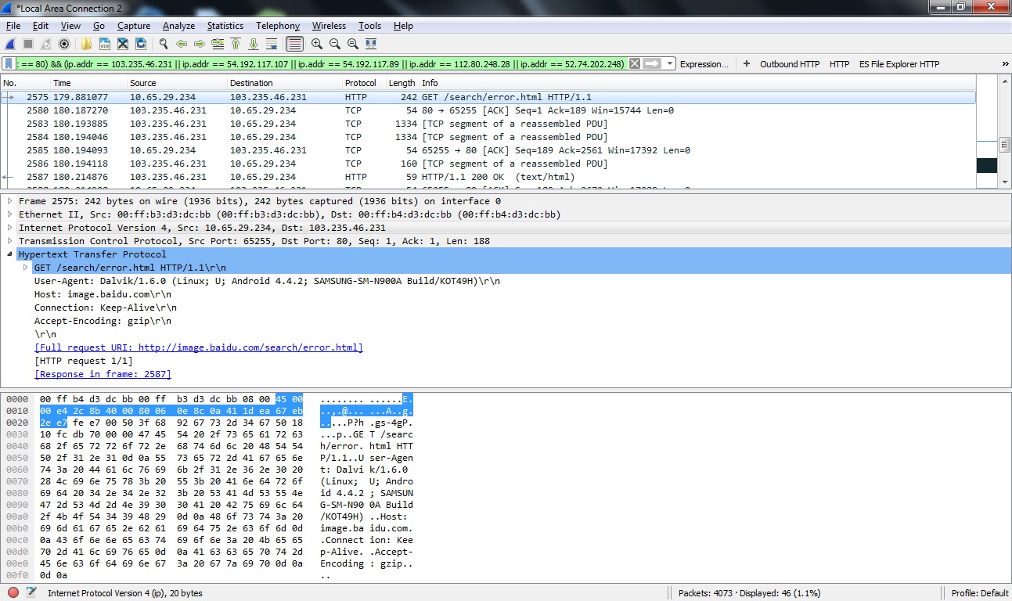
Task: Collapse the Hypertext Transfer Protocol section
Action: click(9, 254)
